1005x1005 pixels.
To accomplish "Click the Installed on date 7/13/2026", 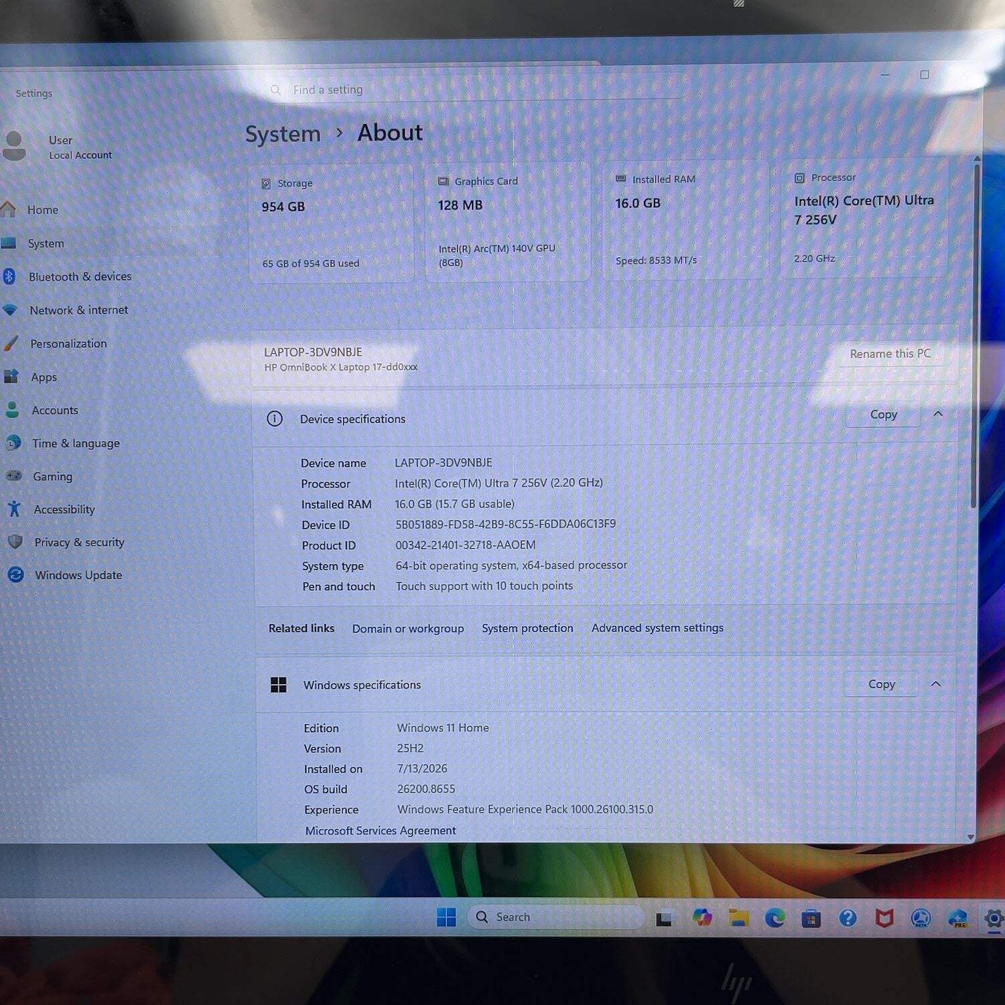I will [422, 768].
